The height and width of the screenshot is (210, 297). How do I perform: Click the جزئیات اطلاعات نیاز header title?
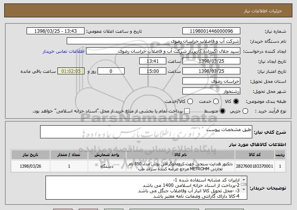[x=263, y=11]
